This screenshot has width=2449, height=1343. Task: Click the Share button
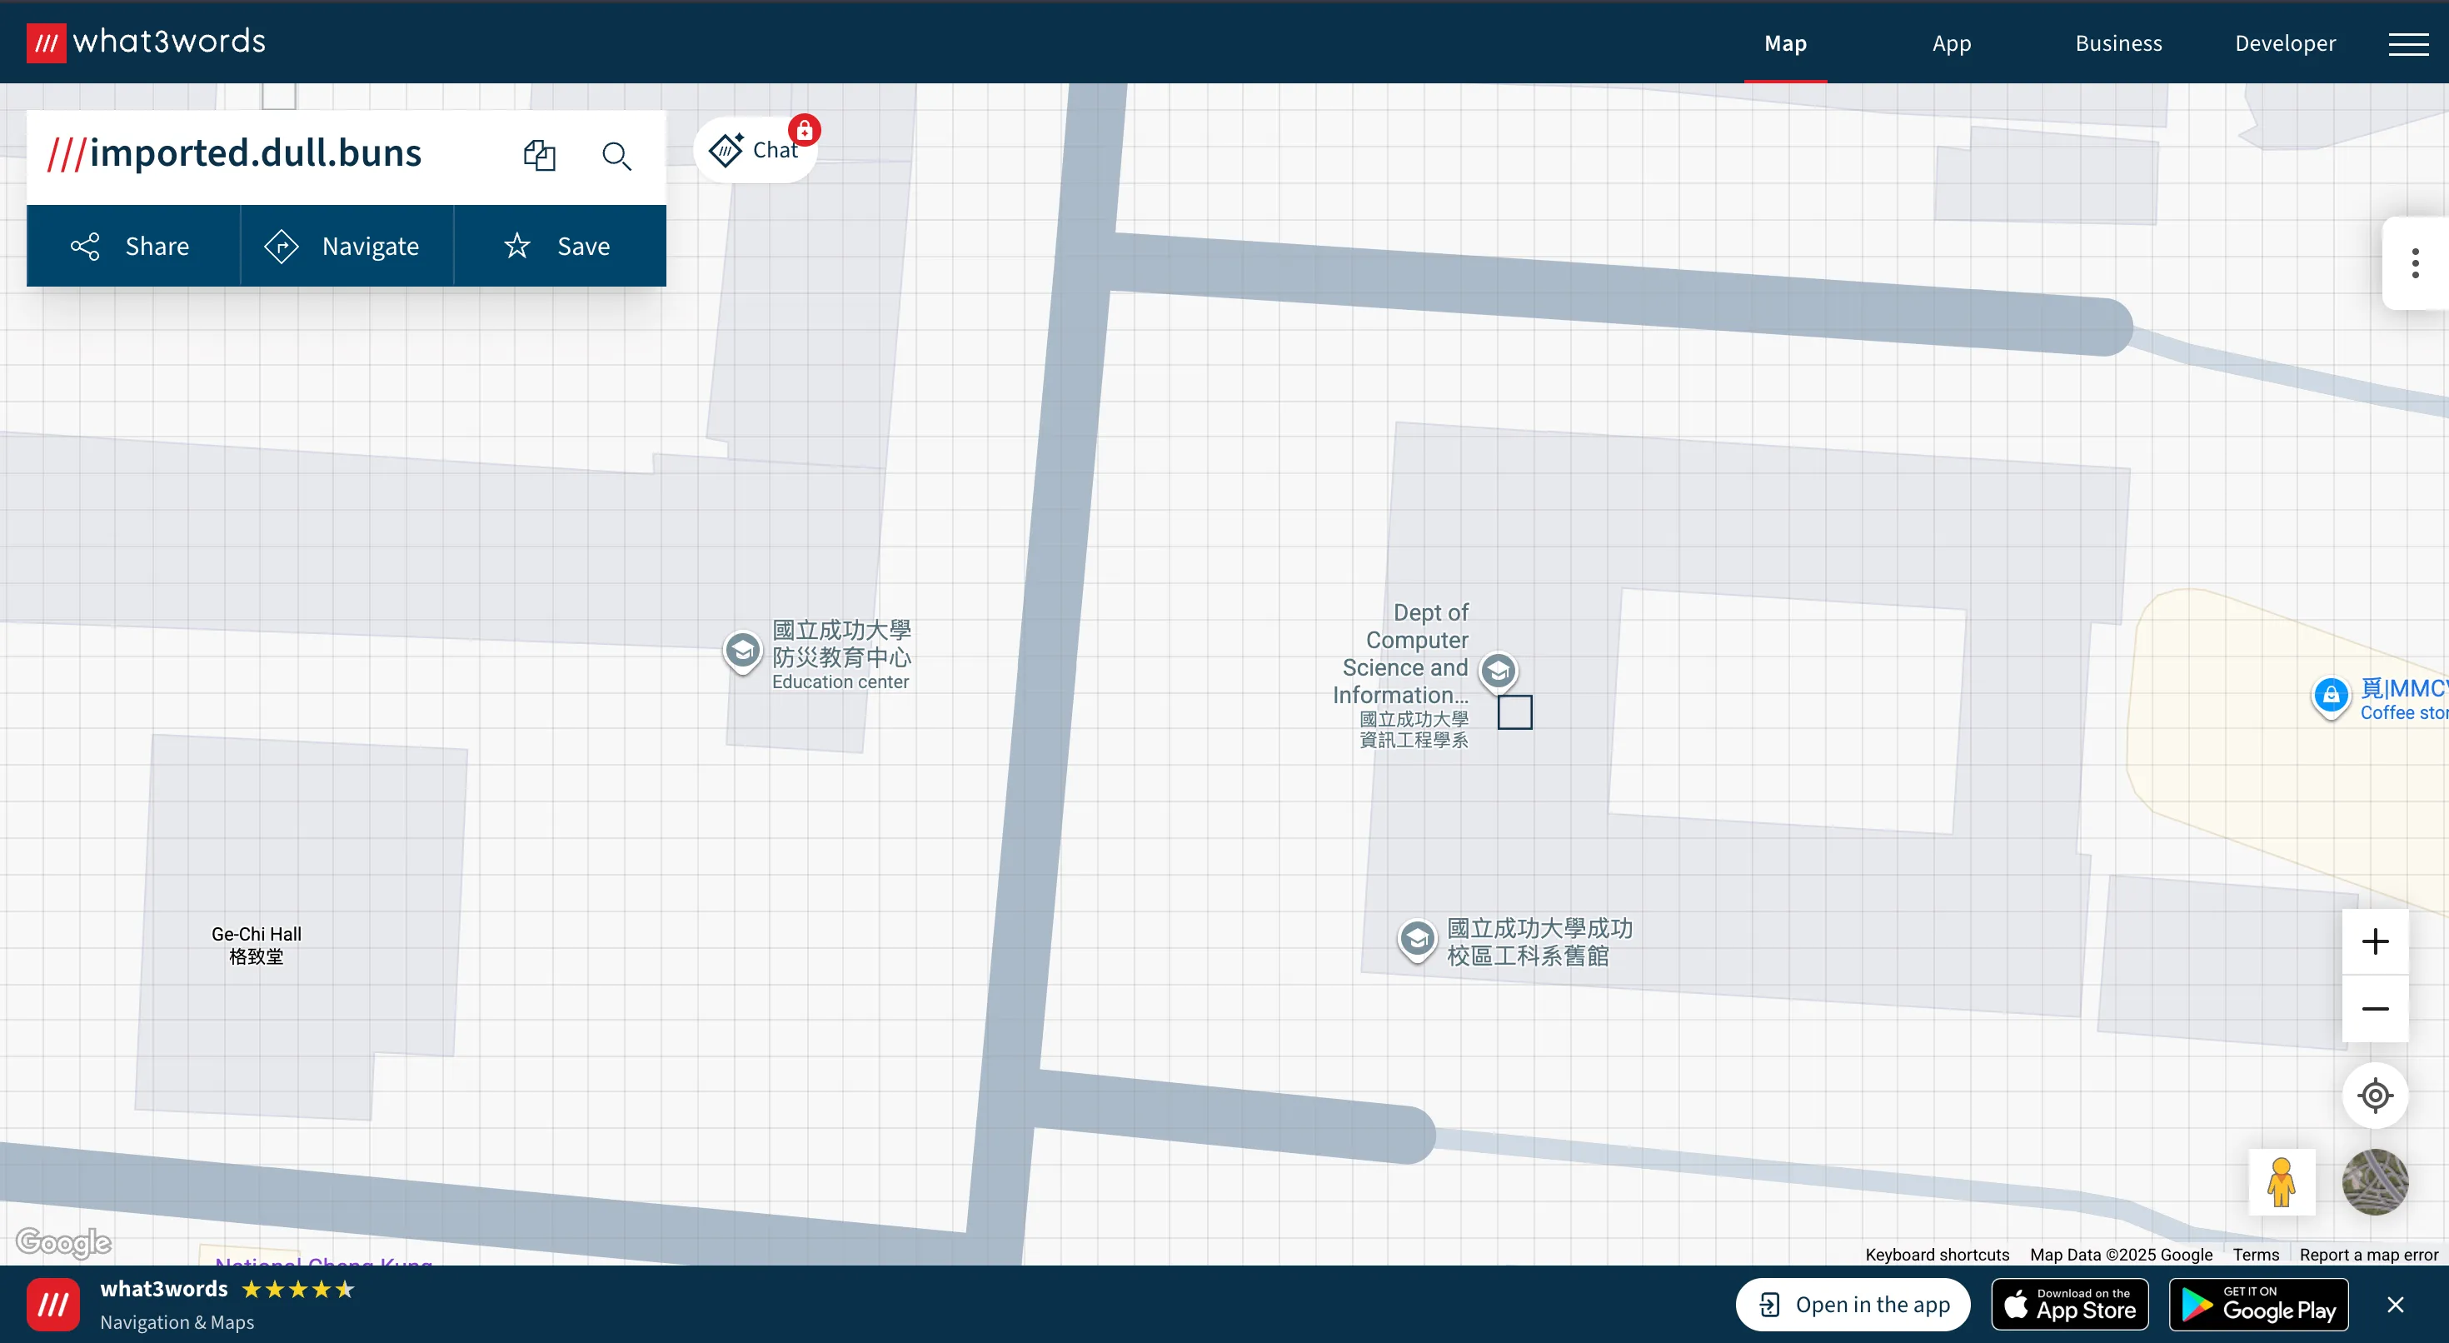133,246
